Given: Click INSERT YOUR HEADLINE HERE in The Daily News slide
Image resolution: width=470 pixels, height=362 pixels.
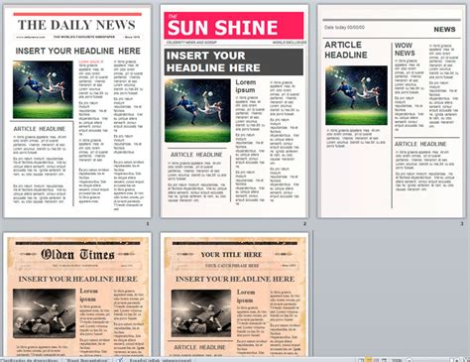Looking at the screenshot, I should pyautogui.click(x=78, y=51).
